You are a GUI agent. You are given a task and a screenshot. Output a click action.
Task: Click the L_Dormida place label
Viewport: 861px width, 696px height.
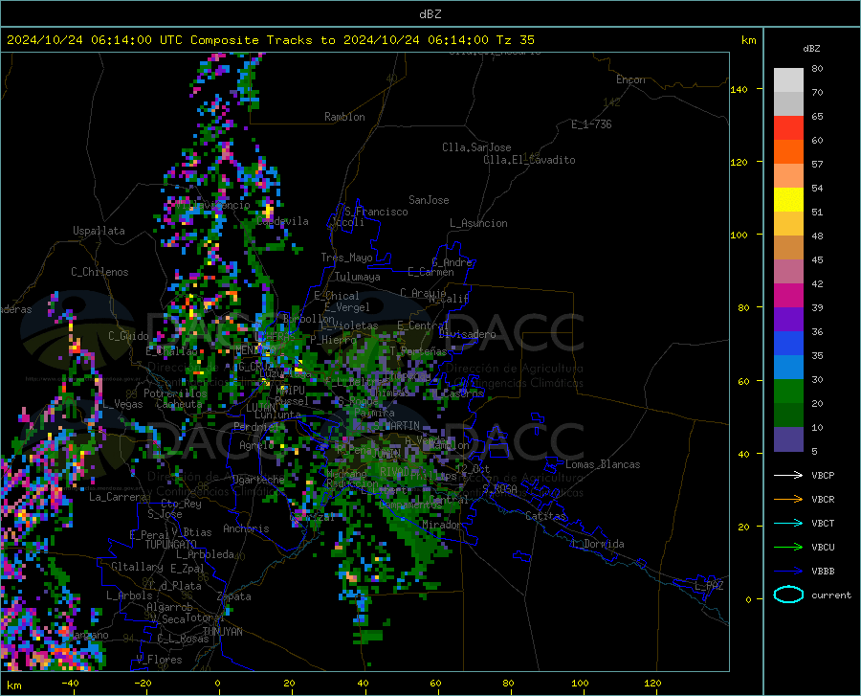pos(597,544)
